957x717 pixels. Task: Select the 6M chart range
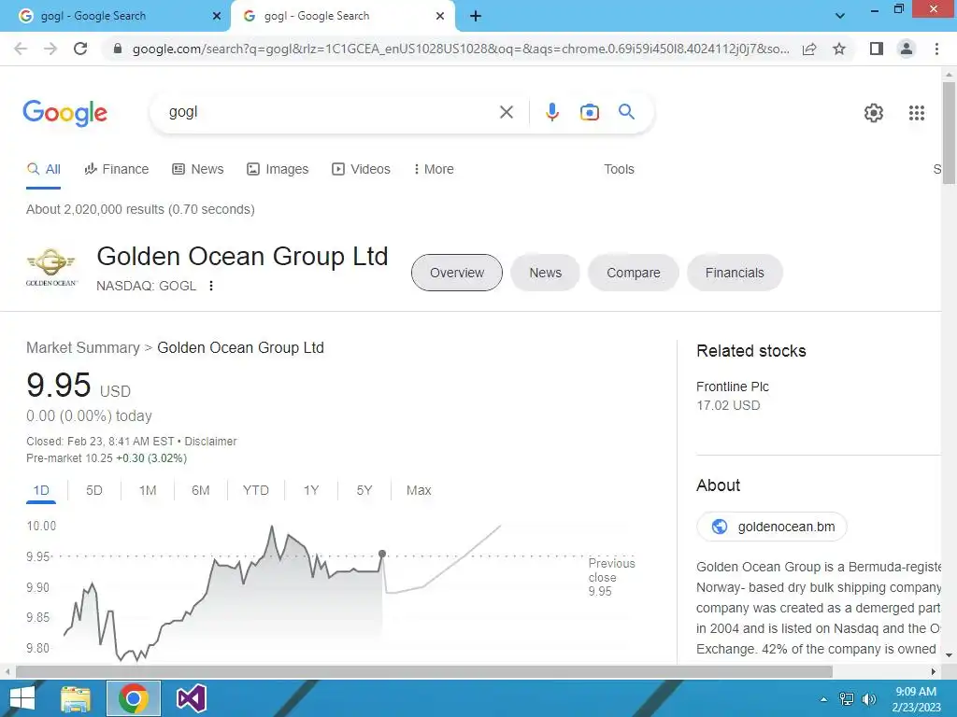[200, 490]
